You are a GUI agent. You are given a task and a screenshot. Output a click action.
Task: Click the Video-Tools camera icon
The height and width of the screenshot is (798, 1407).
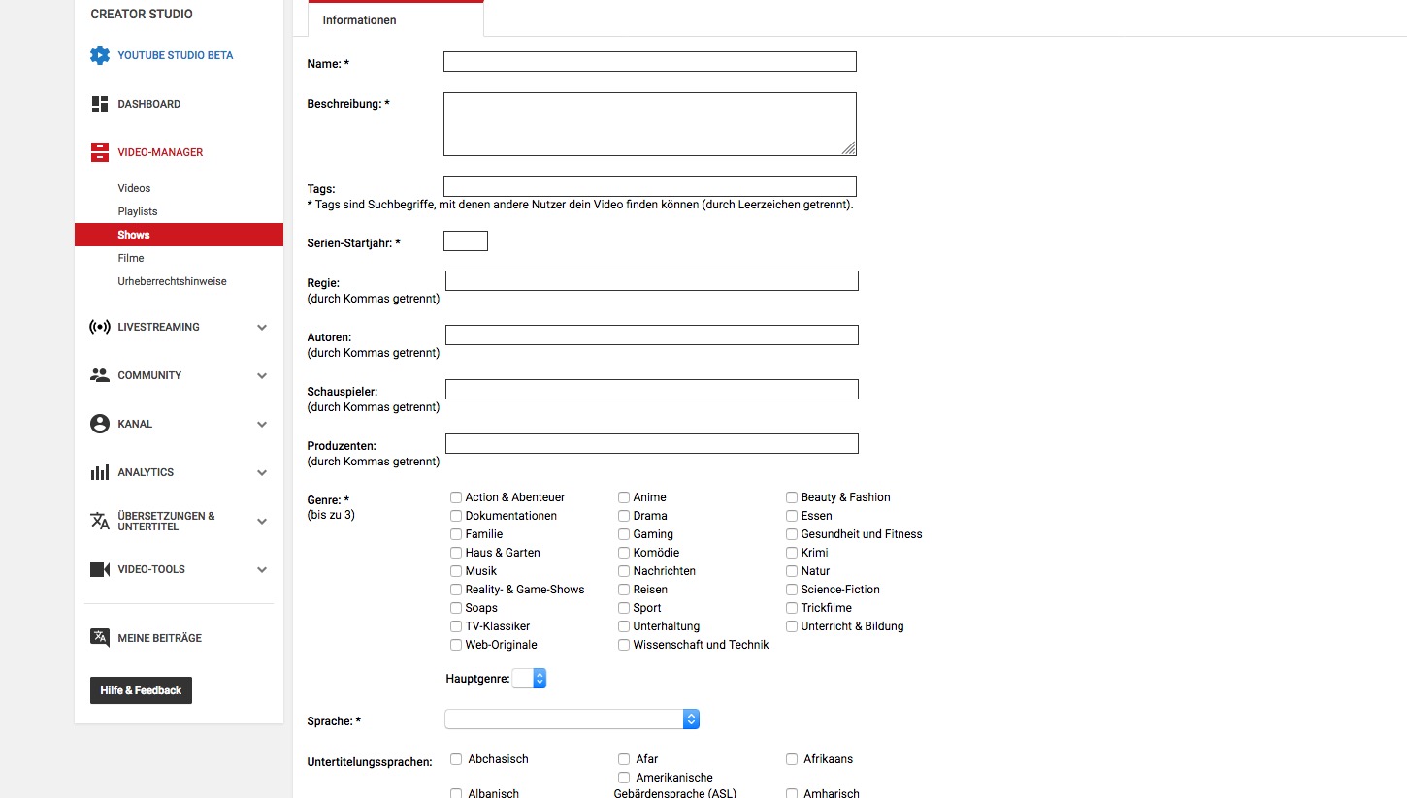pyautogui.click(x=100, y=569)
